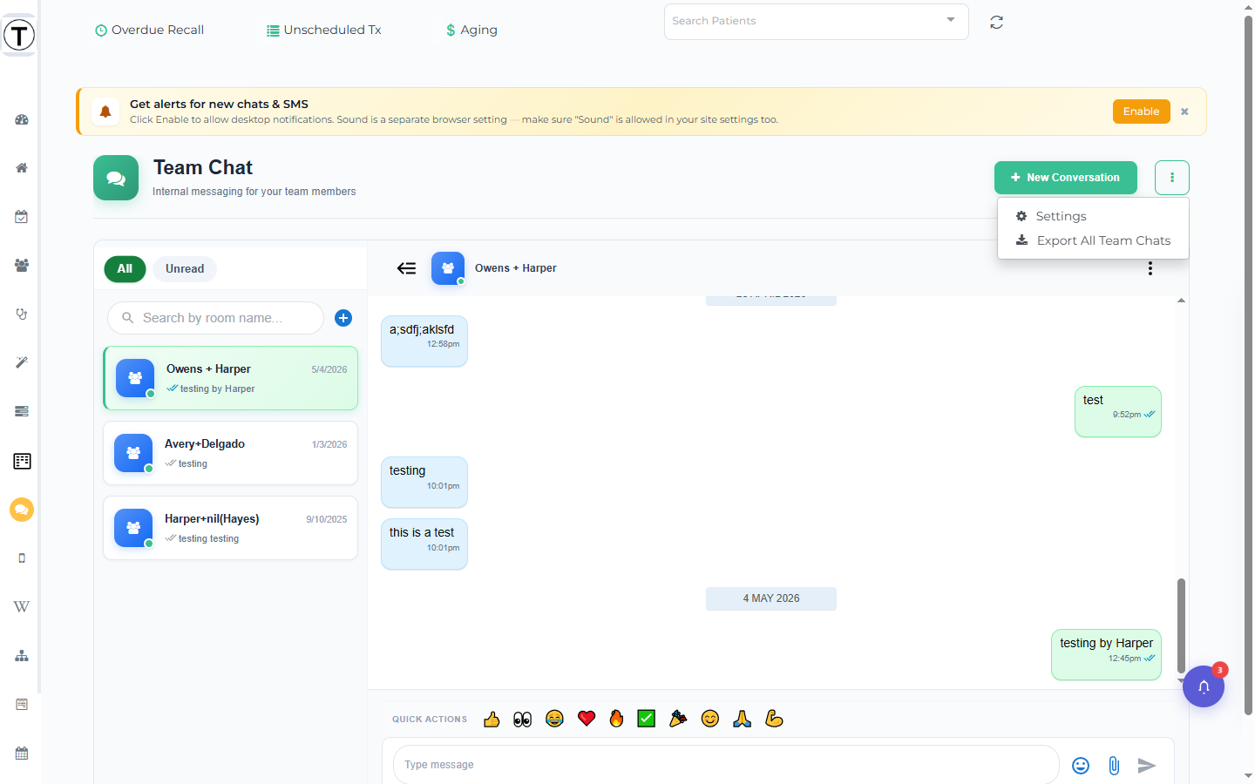Viewport: 1255px width, 784px height.
Task: Click the Type message input box
Action: pyautogui.click(x=727, y=765)
